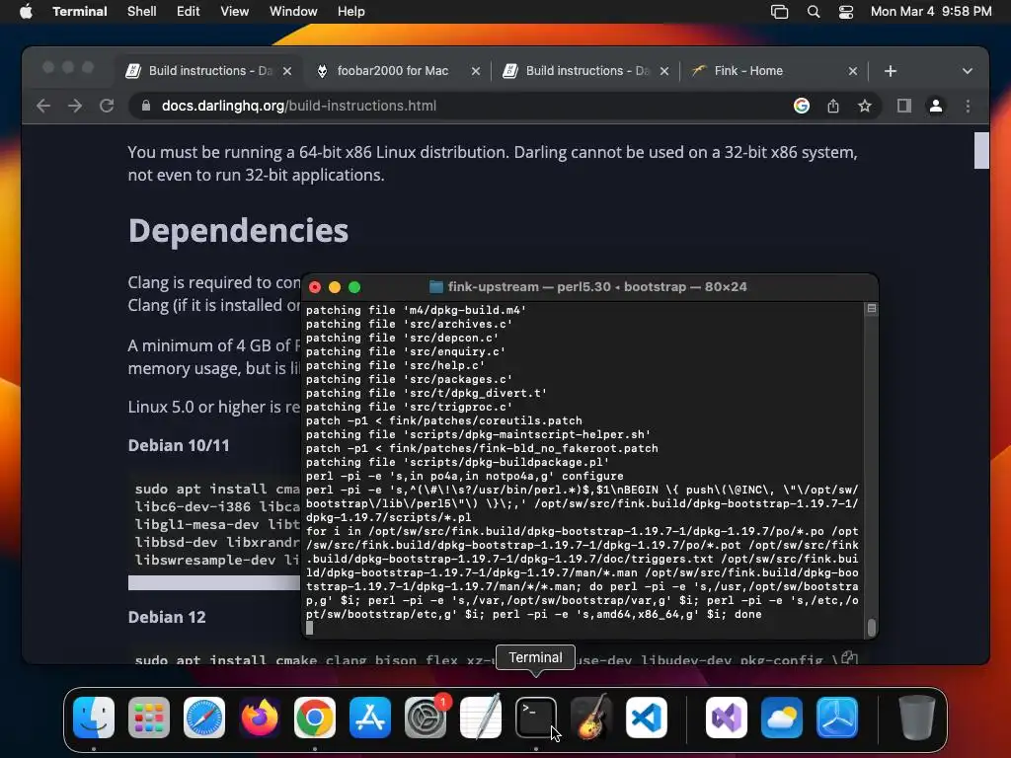
Task: Reload the docs.darlinghq.org page
Action: point(107,106)
